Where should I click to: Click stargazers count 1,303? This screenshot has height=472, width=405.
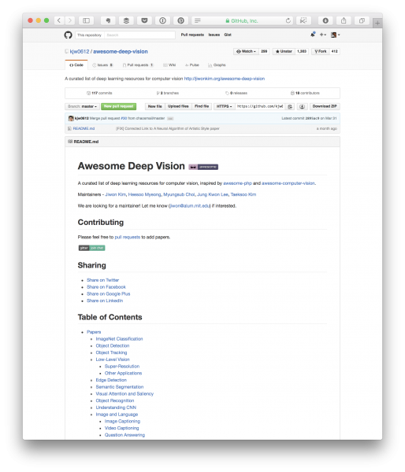point(302,51)
